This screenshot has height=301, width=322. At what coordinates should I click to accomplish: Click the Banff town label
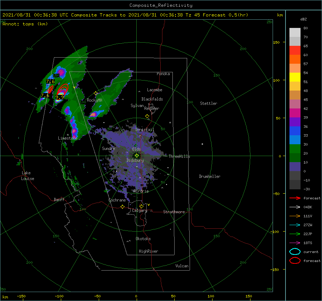coord(59,199)
